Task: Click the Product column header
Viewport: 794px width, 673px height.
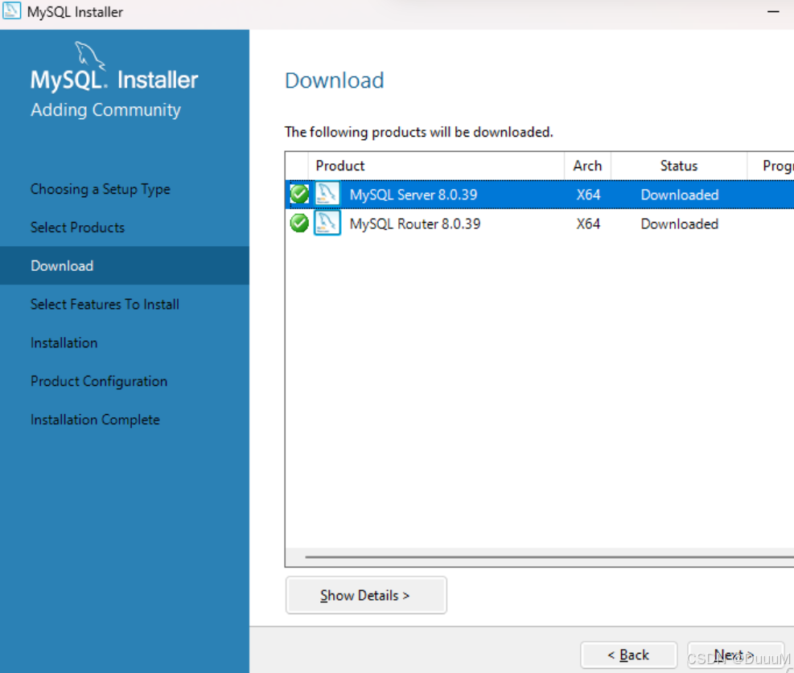Action: 339,166
